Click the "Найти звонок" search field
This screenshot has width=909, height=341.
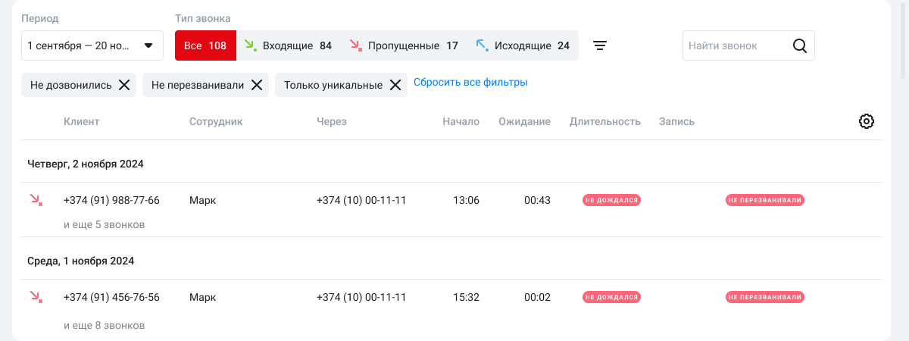coord(735,45)
